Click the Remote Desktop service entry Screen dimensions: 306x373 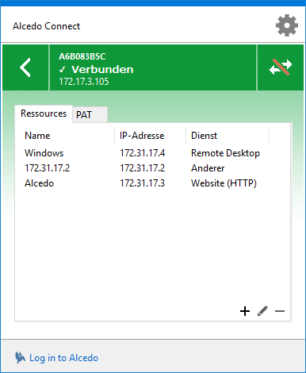pos(225,153)
